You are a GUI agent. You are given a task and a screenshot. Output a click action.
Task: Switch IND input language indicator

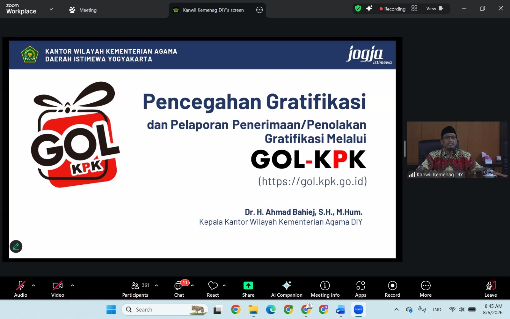[437, 309]
